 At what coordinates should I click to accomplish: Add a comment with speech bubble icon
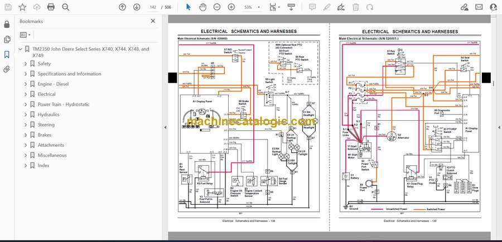[x=312, y=7]
